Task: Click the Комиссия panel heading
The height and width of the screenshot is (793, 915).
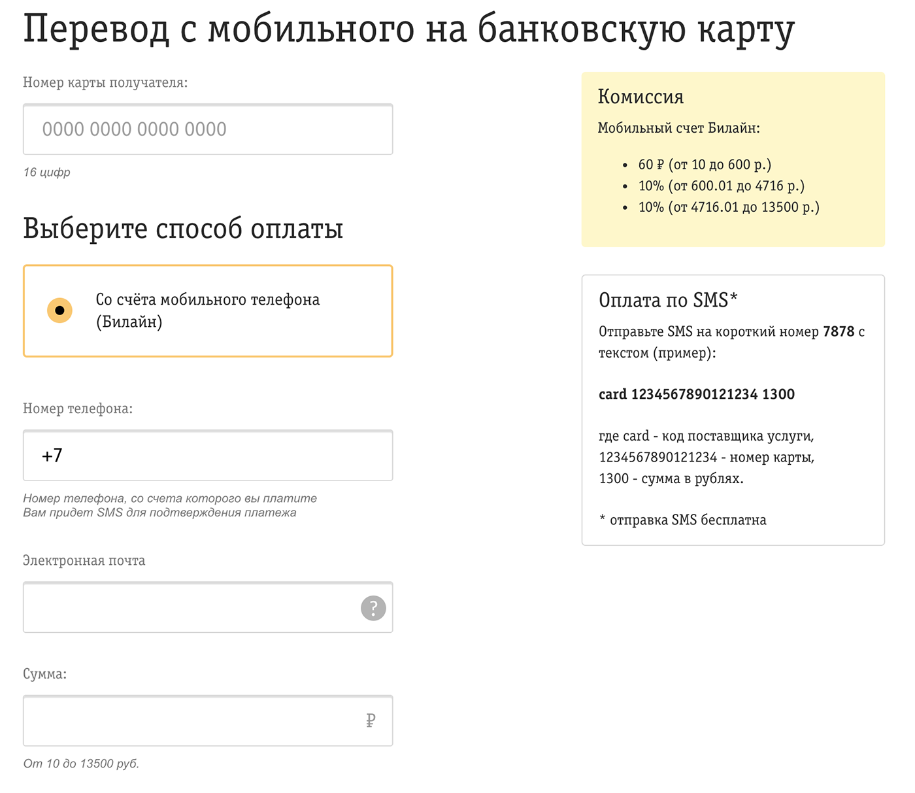Action: [x=640, y=97]
